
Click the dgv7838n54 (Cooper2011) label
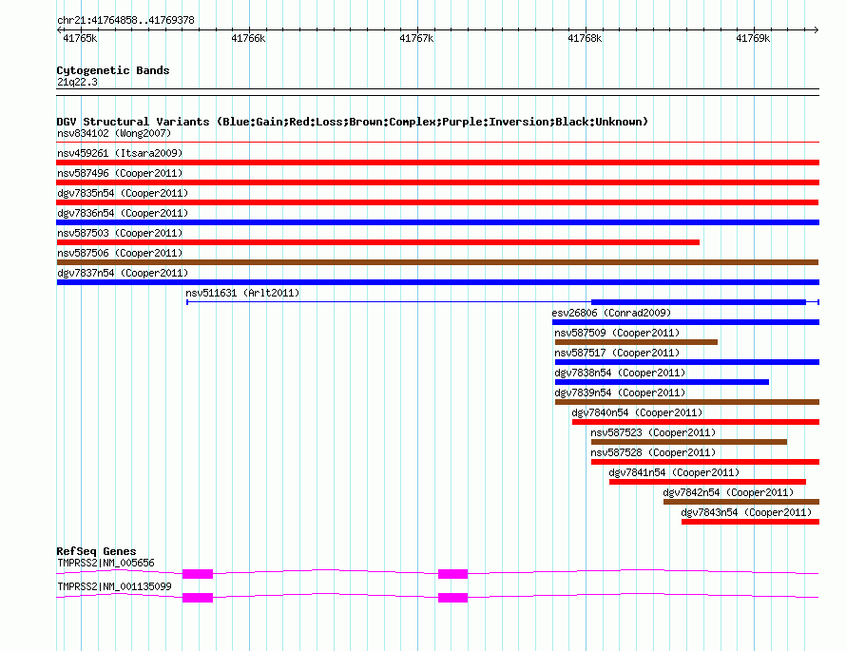pyautogui.click(x=620, y=373)
